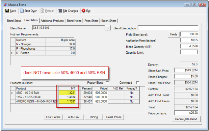
Task: Click the Reset Prices button
Action: pos(114,117)
